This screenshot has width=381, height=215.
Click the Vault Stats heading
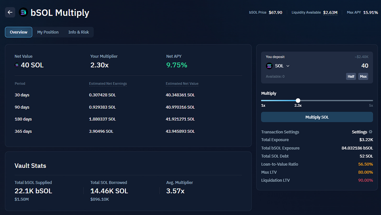coord(30,166)
